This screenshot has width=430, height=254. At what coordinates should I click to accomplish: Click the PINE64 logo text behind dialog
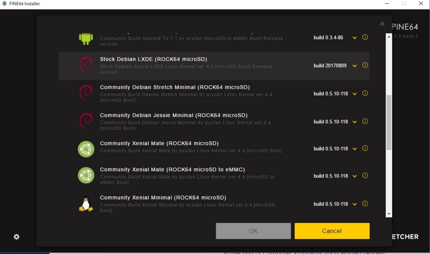405,27
